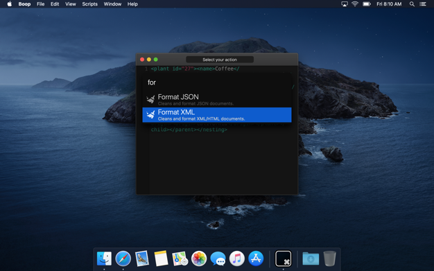Open the Boop icon in the dock
The image size is (434, 271).
pos(283,259)
